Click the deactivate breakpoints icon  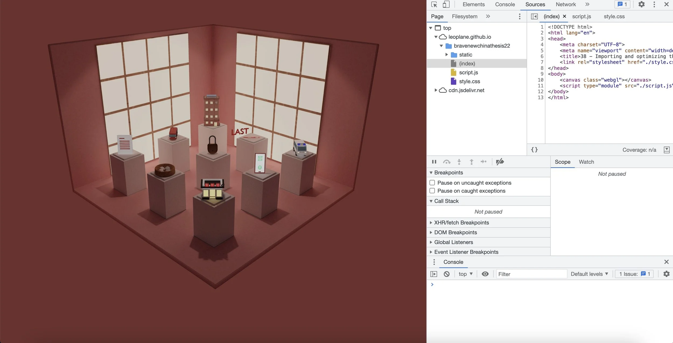pos(500,162)
